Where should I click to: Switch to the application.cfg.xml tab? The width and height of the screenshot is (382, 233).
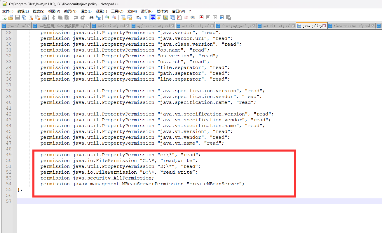point(154,26)
